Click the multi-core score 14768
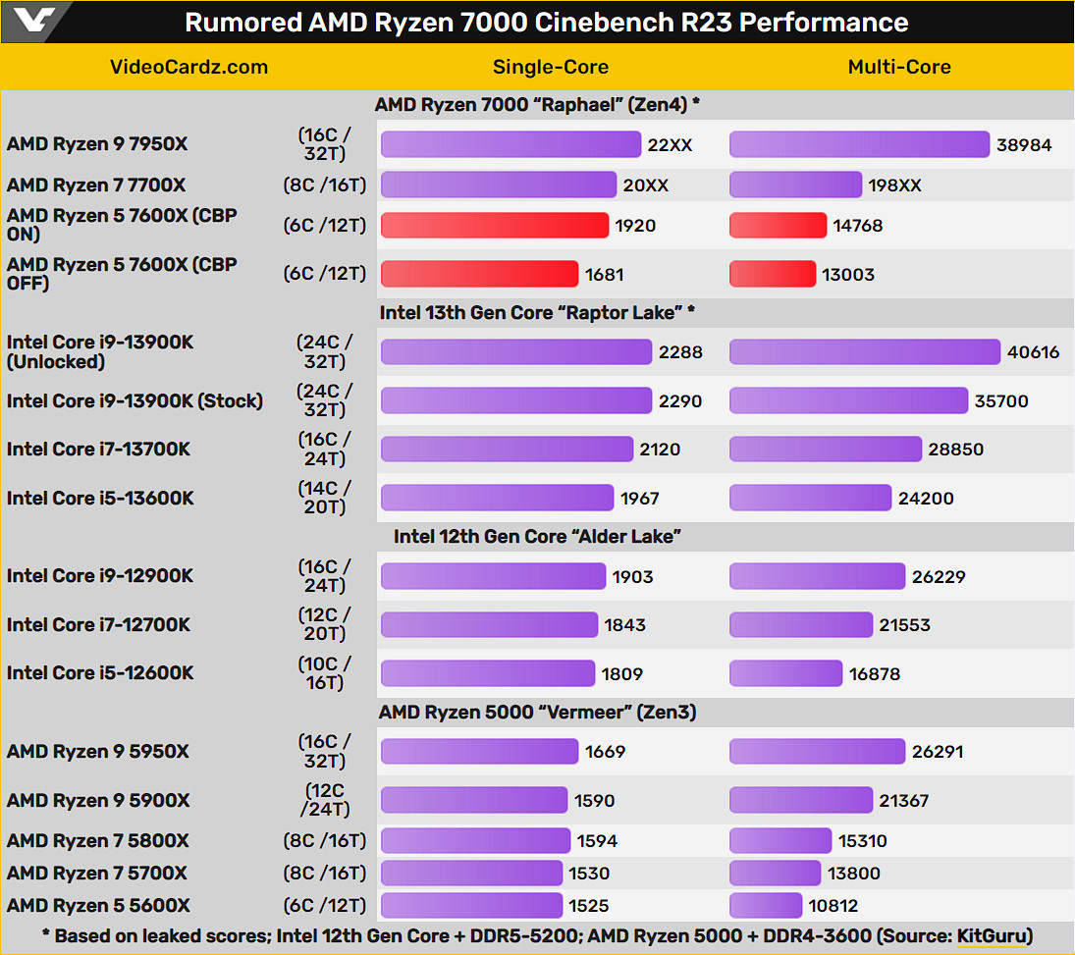This screenshot has width=1075, height=955. pos(858,226)
